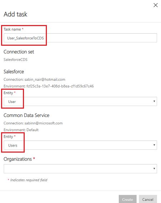Click the Connection set heading
161x203 pixels.
(x=19, y=52)
